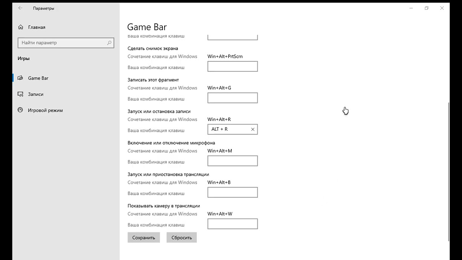Click the Записать этот фрагмент label
The height and width of the screenshot is (260, 462).
[x=153, y=80]
